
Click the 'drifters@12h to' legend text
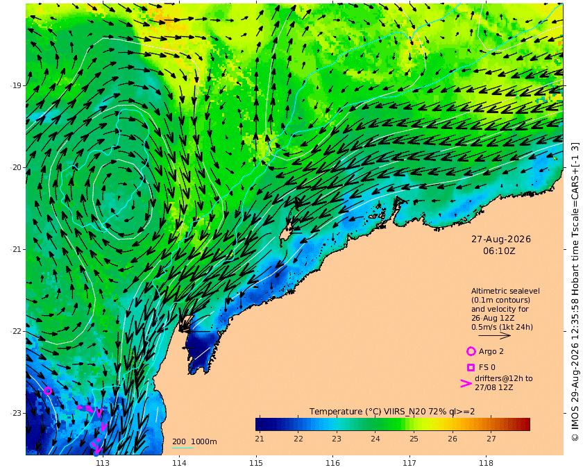[x=503, y=378]
